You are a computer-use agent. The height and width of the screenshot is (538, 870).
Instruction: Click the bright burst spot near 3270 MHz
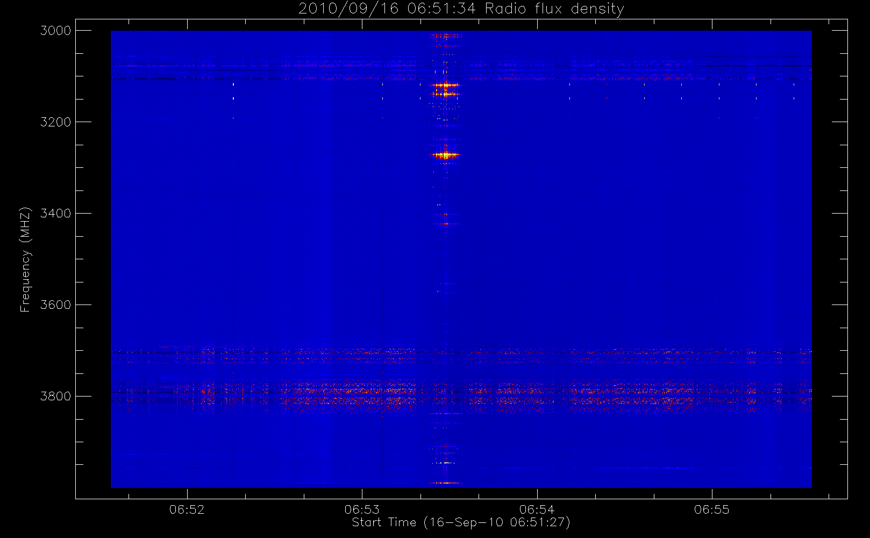tap(445, 155)
